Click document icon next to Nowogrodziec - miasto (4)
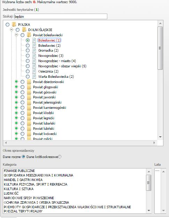 pyautogui.click(x=34, y=61)
